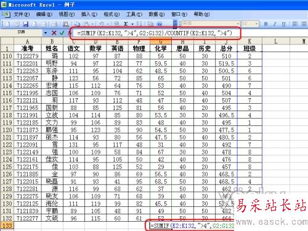Click the Help question mark icon
308x231 pixels.
point(160,24)
